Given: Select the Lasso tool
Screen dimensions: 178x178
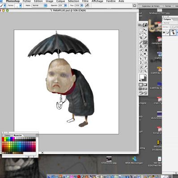Looking at the screenshot, I should (141, 34).
